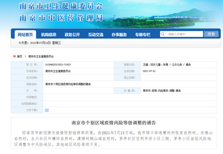Click the 南京市卫生健康委员会 header title
This screenshot has height=154, width=223.
click(x=61, y=6)
